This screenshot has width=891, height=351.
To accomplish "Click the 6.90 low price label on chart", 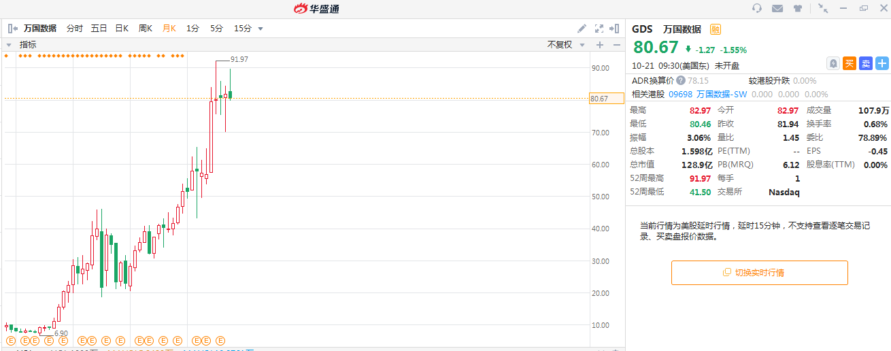I will [61, 333].
